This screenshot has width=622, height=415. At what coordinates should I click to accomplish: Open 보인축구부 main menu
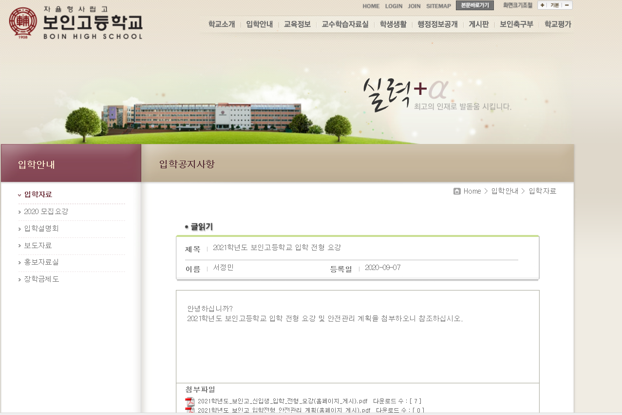coord(516,24)
